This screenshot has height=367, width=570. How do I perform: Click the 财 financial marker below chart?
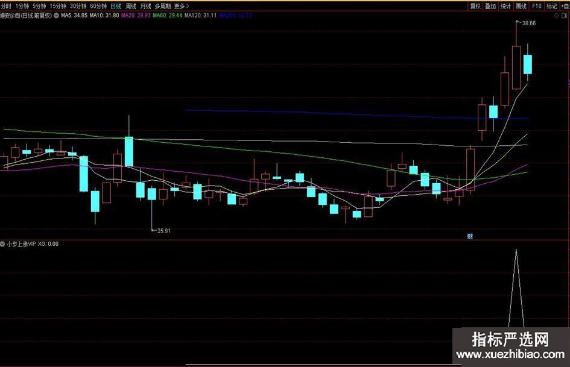pos(470,237)
